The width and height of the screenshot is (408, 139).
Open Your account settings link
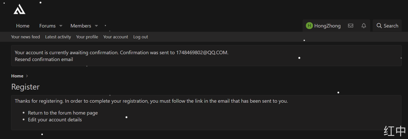[x=116, y=37]
